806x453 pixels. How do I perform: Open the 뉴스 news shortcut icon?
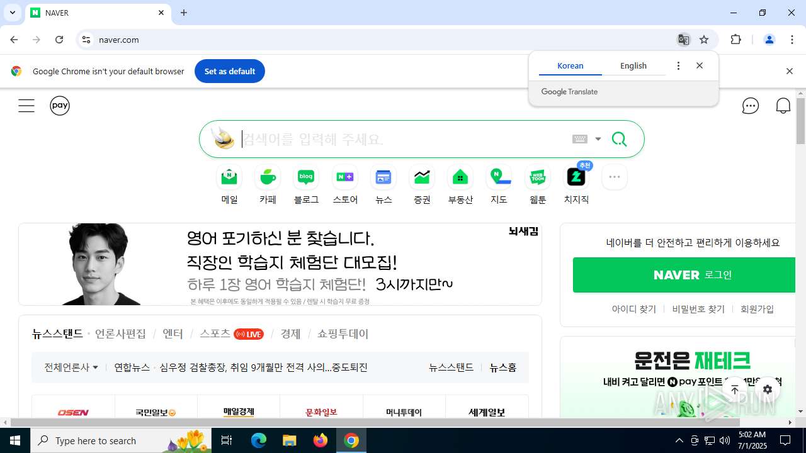383,177
